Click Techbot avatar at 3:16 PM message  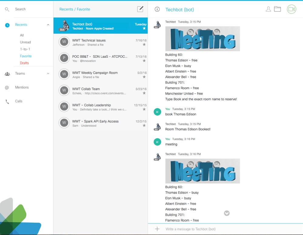(x=157, y=157)
